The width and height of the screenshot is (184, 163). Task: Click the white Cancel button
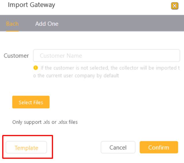coord(118,147)
